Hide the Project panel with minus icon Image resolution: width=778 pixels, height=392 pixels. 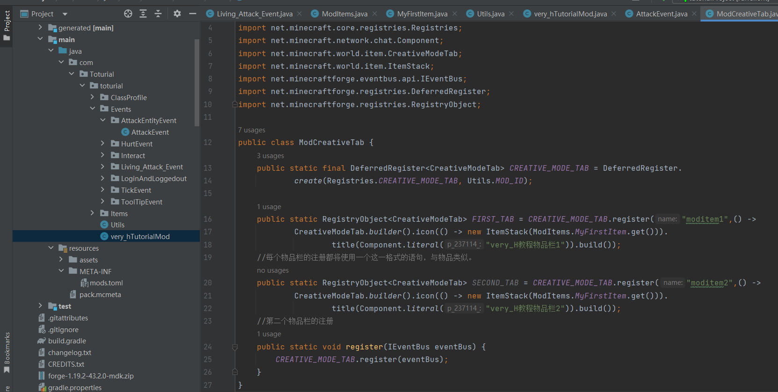coord(192,14)
